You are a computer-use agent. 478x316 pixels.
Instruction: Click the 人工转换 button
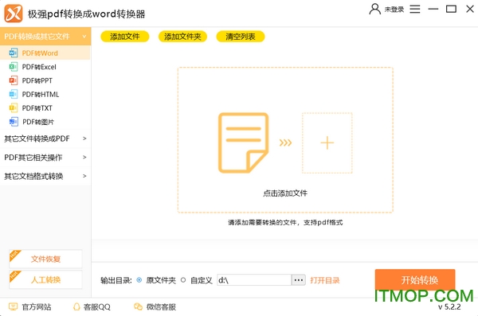point(45,279)
